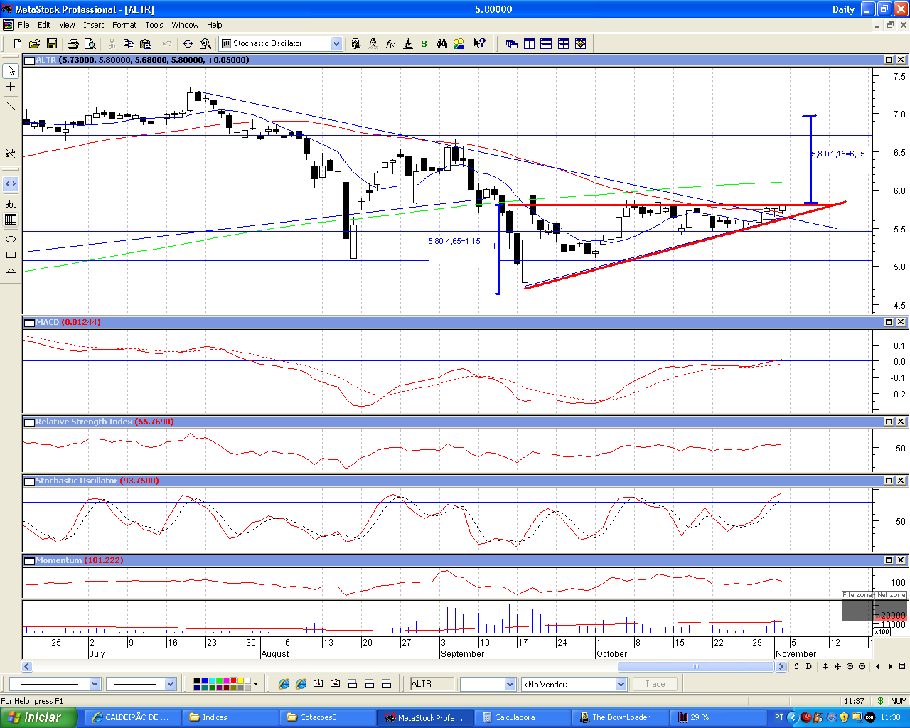The width and height of the screenshot is (910, 728).
Task: Click the Help pointer question mark icon
Action: coord(480,43)
